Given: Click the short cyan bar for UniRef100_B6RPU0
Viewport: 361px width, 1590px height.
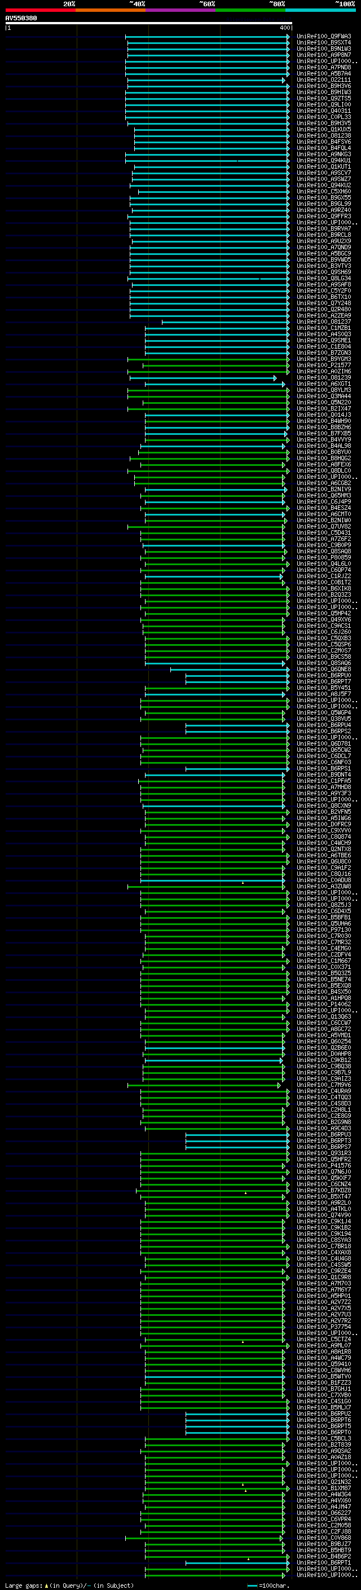Looking at the screenshot, I should (237, 675).
